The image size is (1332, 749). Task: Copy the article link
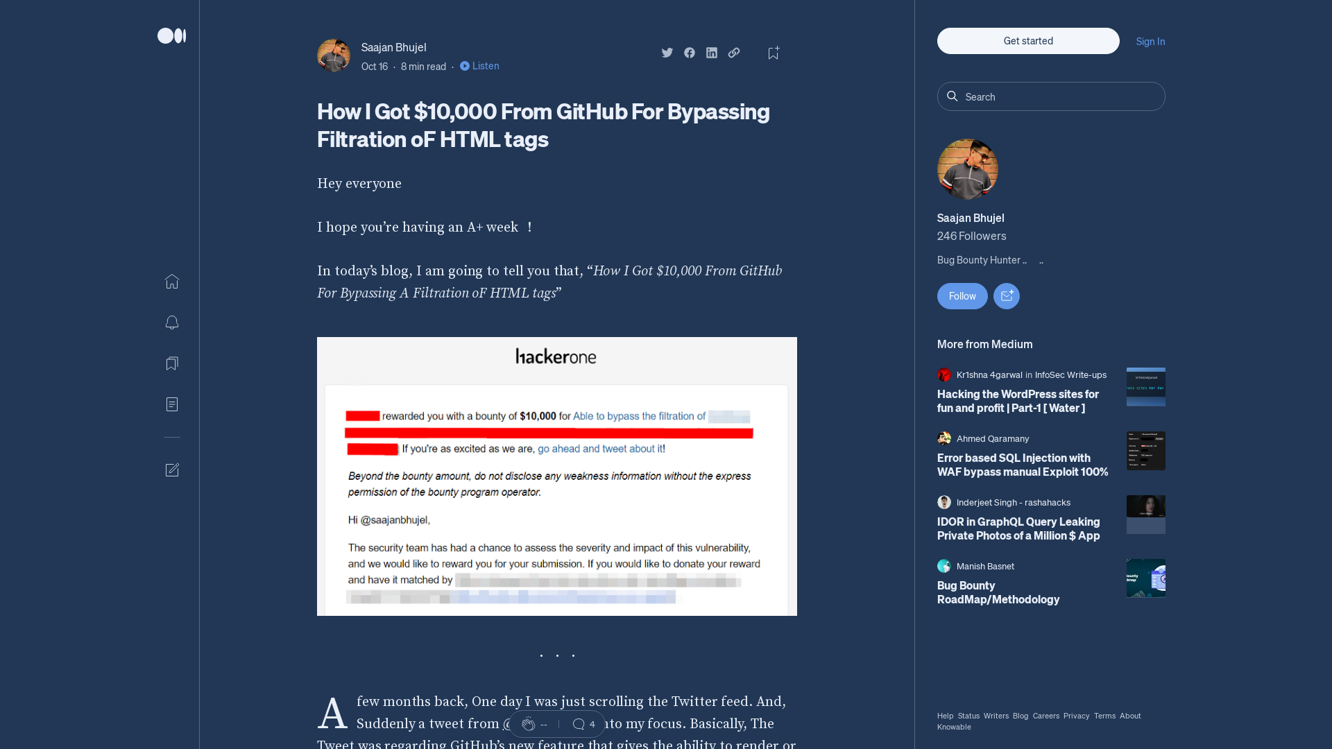pos(733,52)
